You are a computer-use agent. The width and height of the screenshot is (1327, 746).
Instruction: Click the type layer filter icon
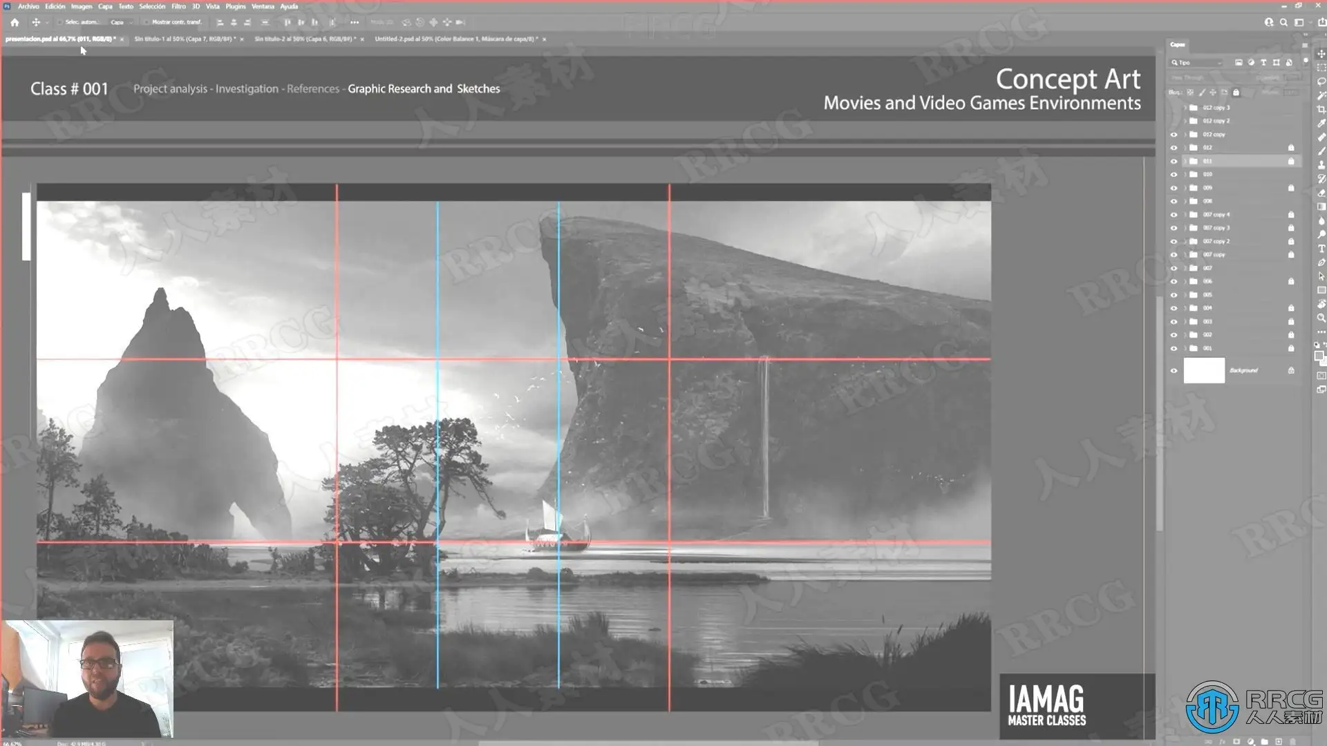pyautogui.click(x=1263, y=62)
